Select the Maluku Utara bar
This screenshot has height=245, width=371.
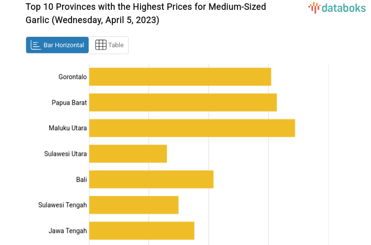click(x=192, y=128)
